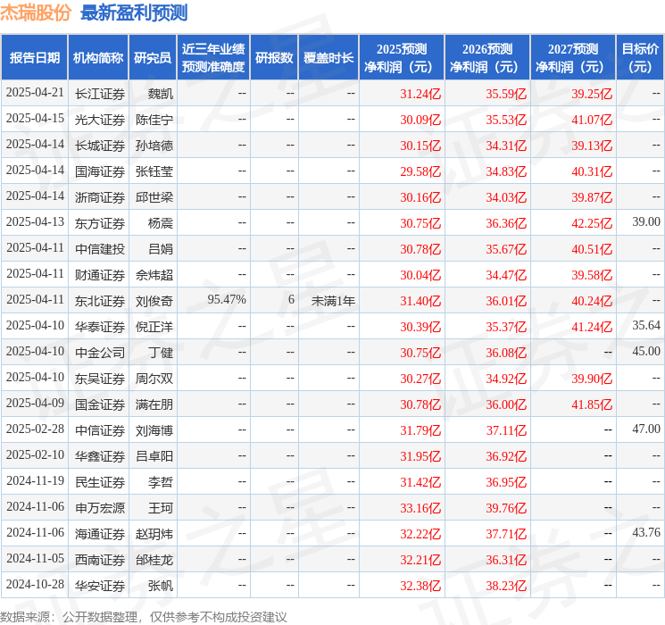Click the 39.76亿 2026 profit value
Screen dimensions: 665x625
pyautogui.click(x=506, y=508)
